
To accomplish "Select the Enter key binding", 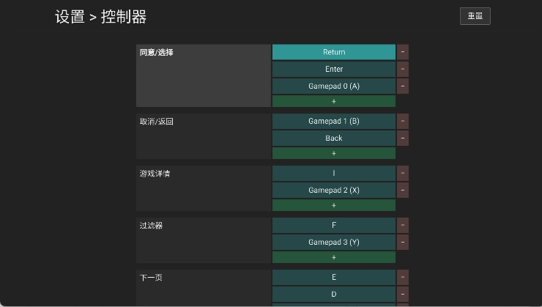I will click(333, 69).
